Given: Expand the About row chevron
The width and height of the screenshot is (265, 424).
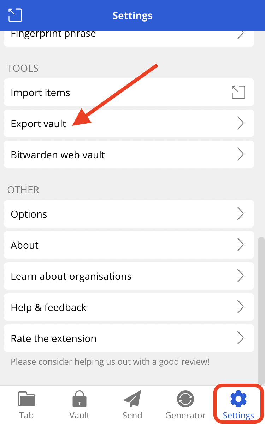Looking at the screenshot, I should (241, 245).
